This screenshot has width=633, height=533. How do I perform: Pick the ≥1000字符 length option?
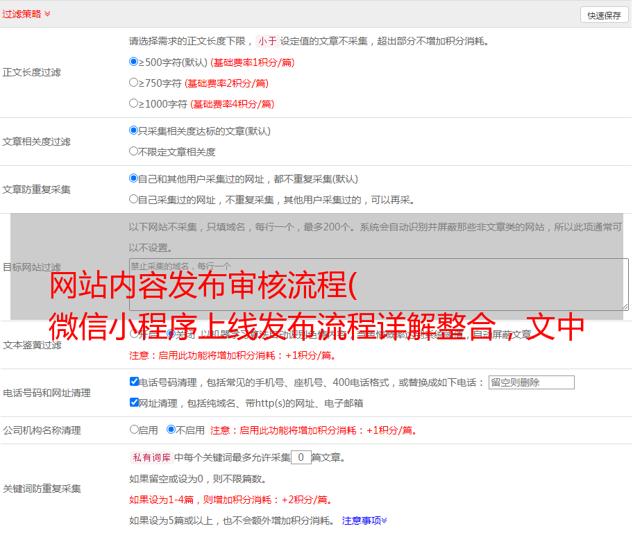tap(133, 103)
